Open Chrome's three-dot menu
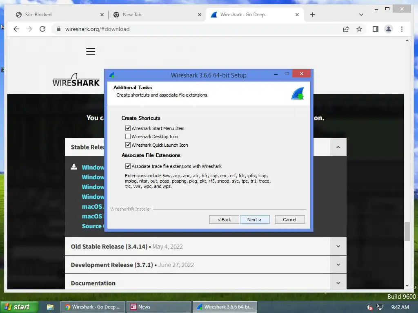The height and width of the screenshot is (313, 418). point(402,29)
